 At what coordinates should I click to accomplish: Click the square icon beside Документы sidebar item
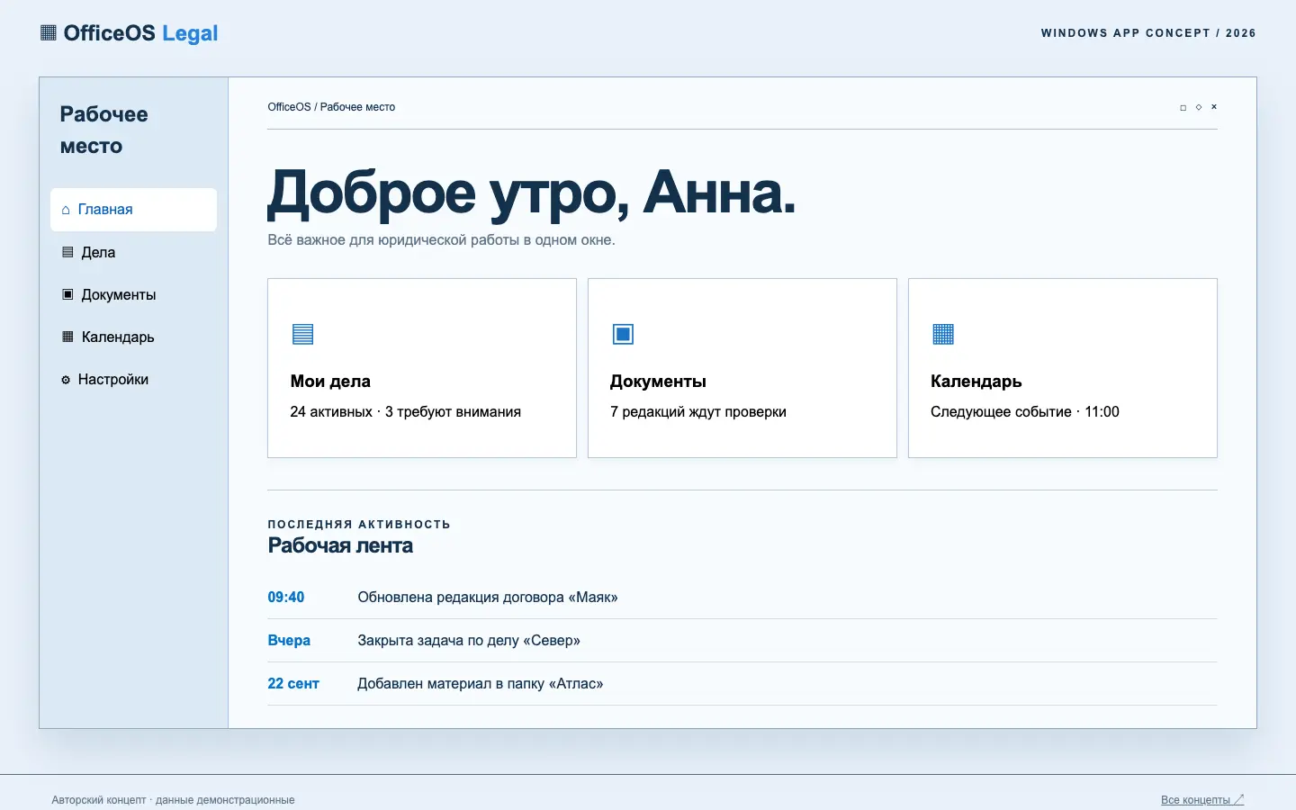(x=67, y=294)
